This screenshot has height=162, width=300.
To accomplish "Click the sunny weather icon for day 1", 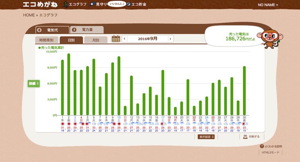I will coord(62,124).
